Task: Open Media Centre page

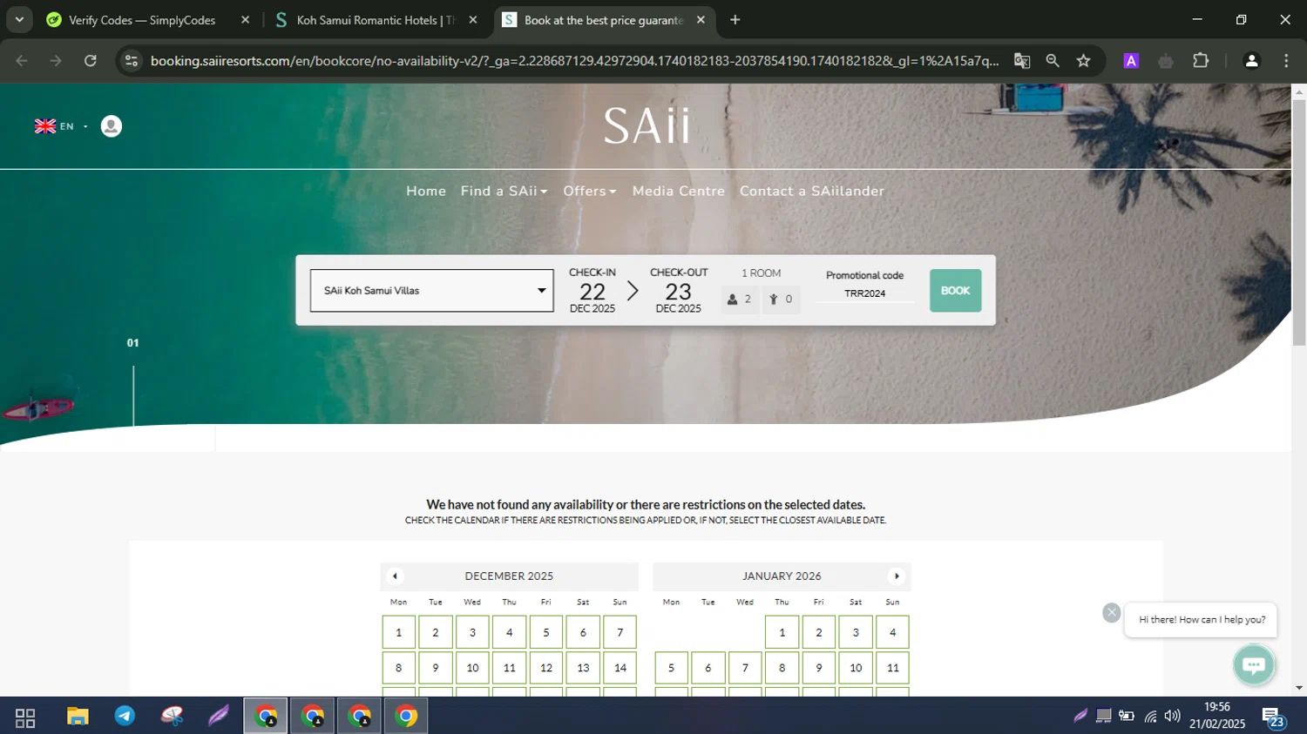Action: pos(679,191)
